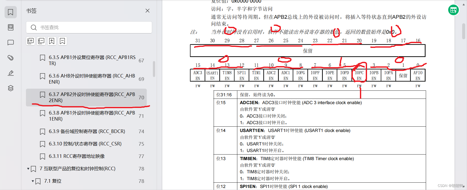
Task: Click the ADC2 EN register bit cell
Action: [271, 75]
